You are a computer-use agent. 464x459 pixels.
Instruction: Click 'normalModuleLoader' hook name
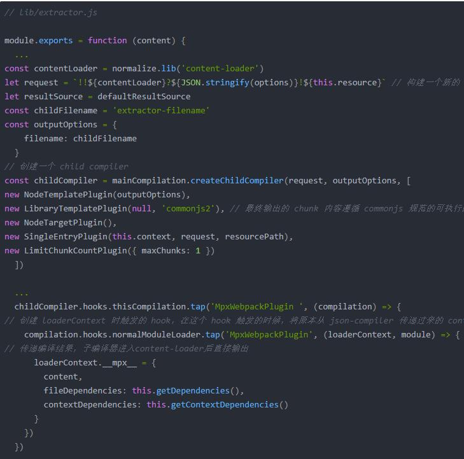(x=156, y=335)
